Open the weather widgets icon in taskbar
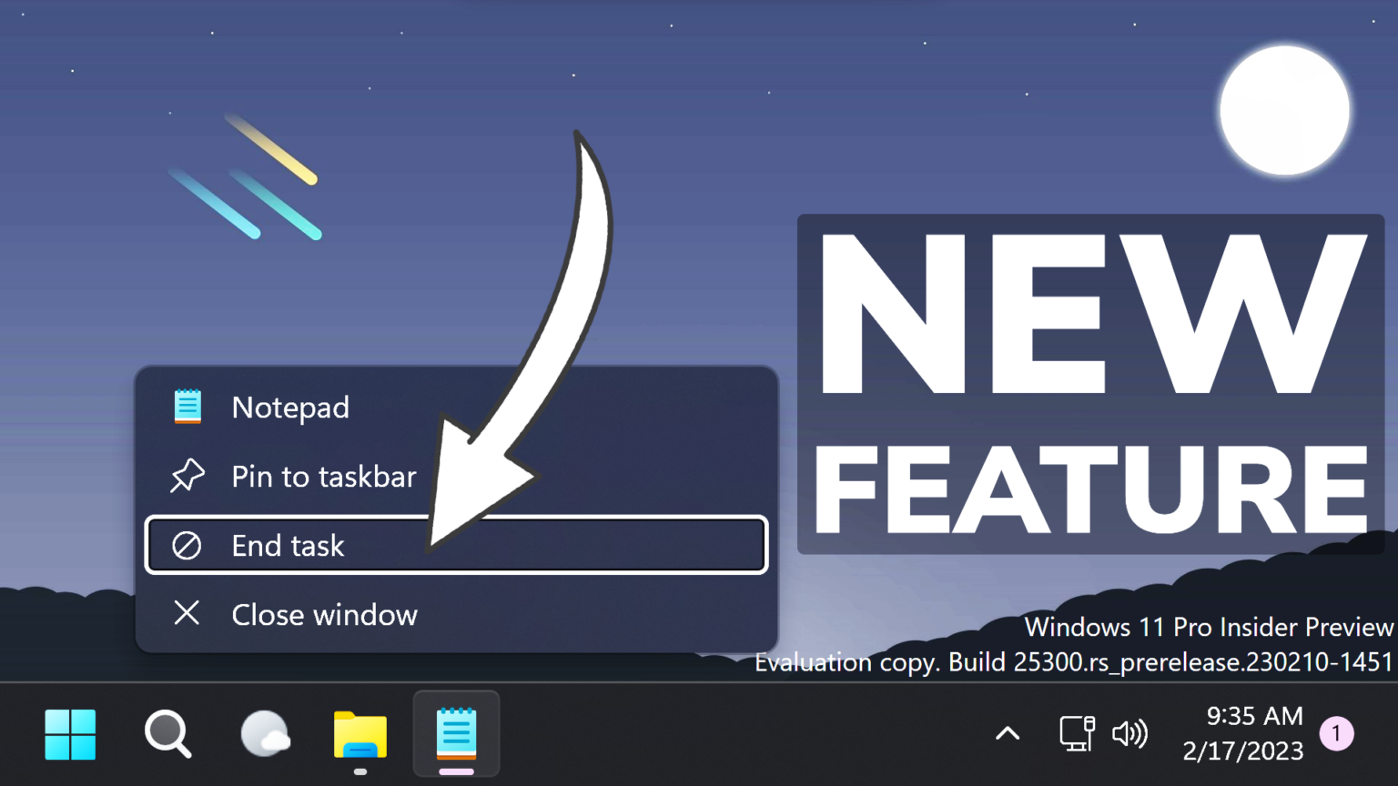Screen dimensions: 1398x786 click(265, 734)
